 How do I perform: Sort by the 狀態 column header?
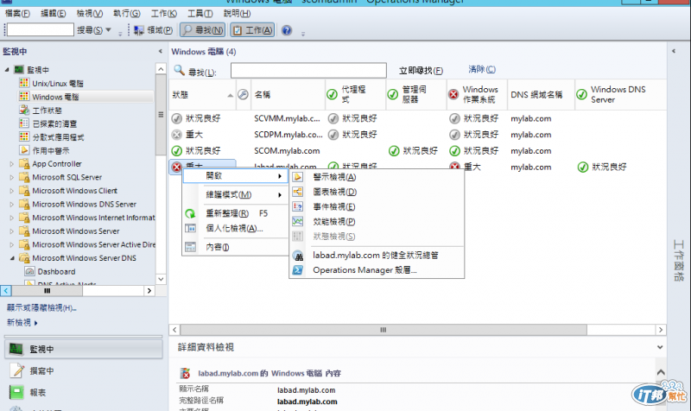pos(203,95)
